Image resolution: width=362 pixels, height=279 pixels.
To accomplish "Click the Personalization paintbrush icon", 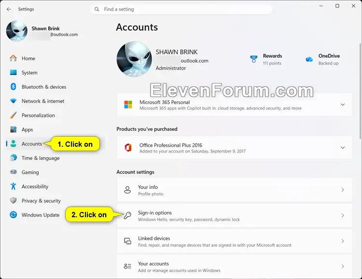I will pos(14,115).
